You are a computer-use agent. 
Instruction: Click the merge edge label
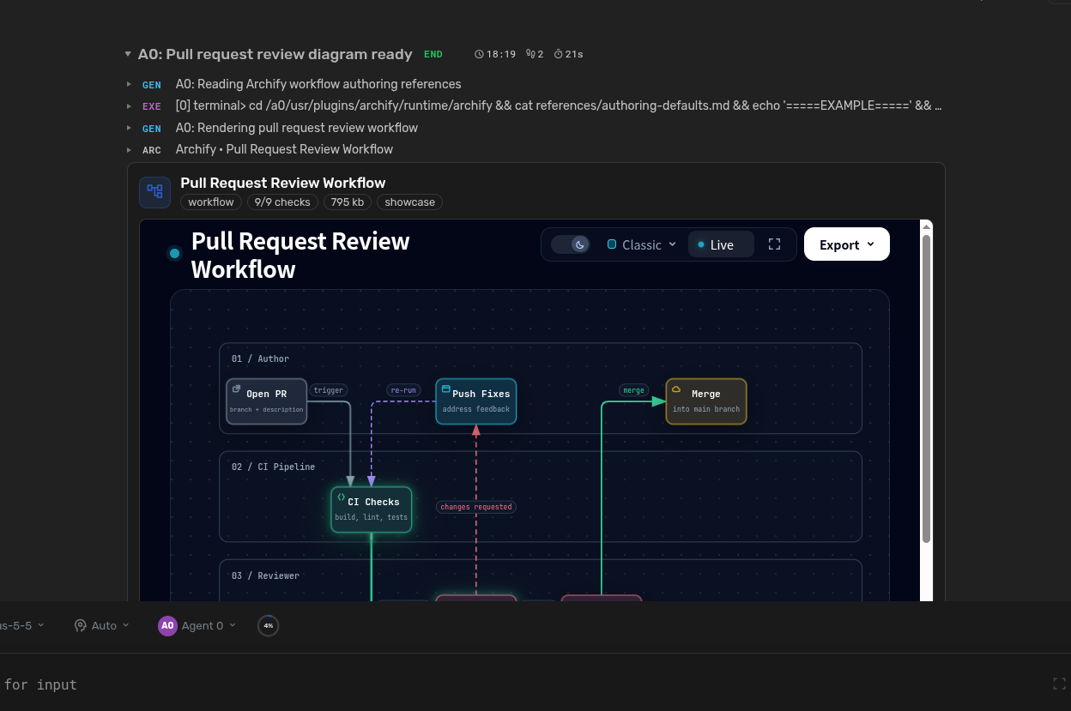633,390
